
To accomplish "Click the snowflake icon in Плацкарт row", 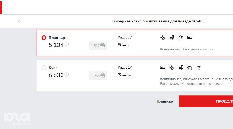I will (163, 38).
